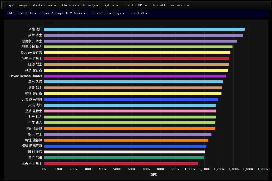Click the 冰霜 法师 bar in chart

[144, 29]
